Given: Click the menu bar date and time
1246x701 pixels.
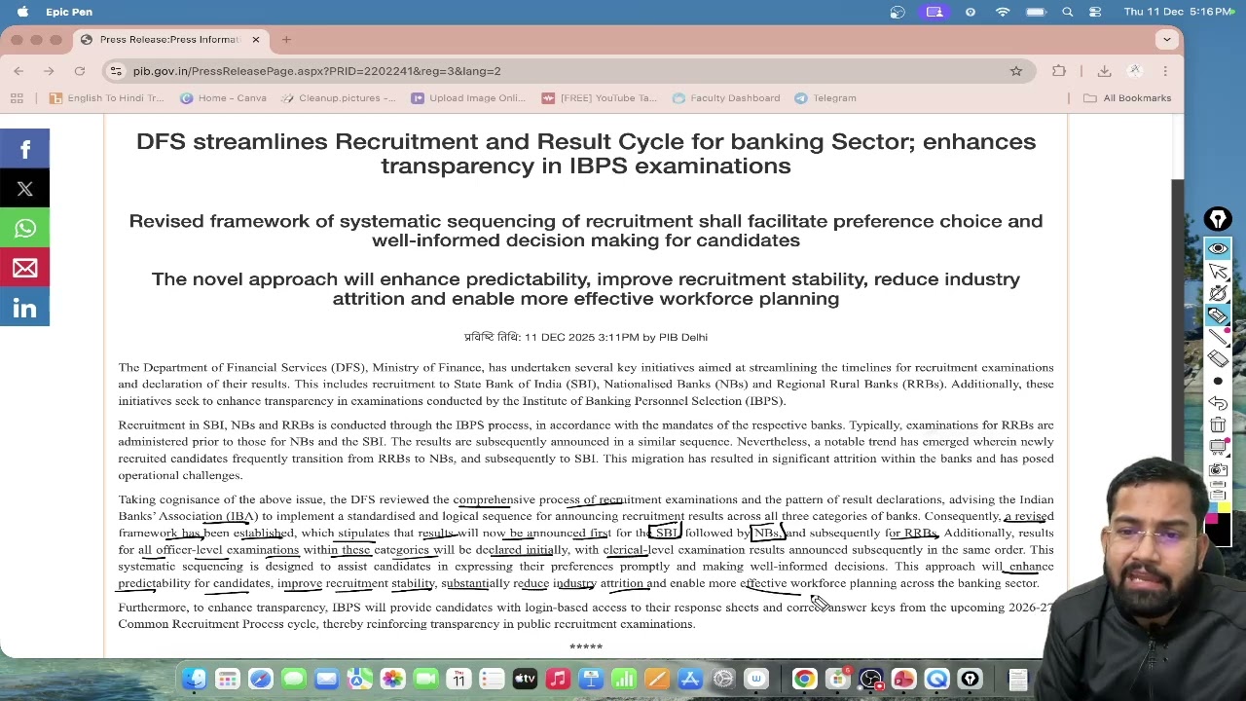Looking at the screenshot, I should 1179,12.
